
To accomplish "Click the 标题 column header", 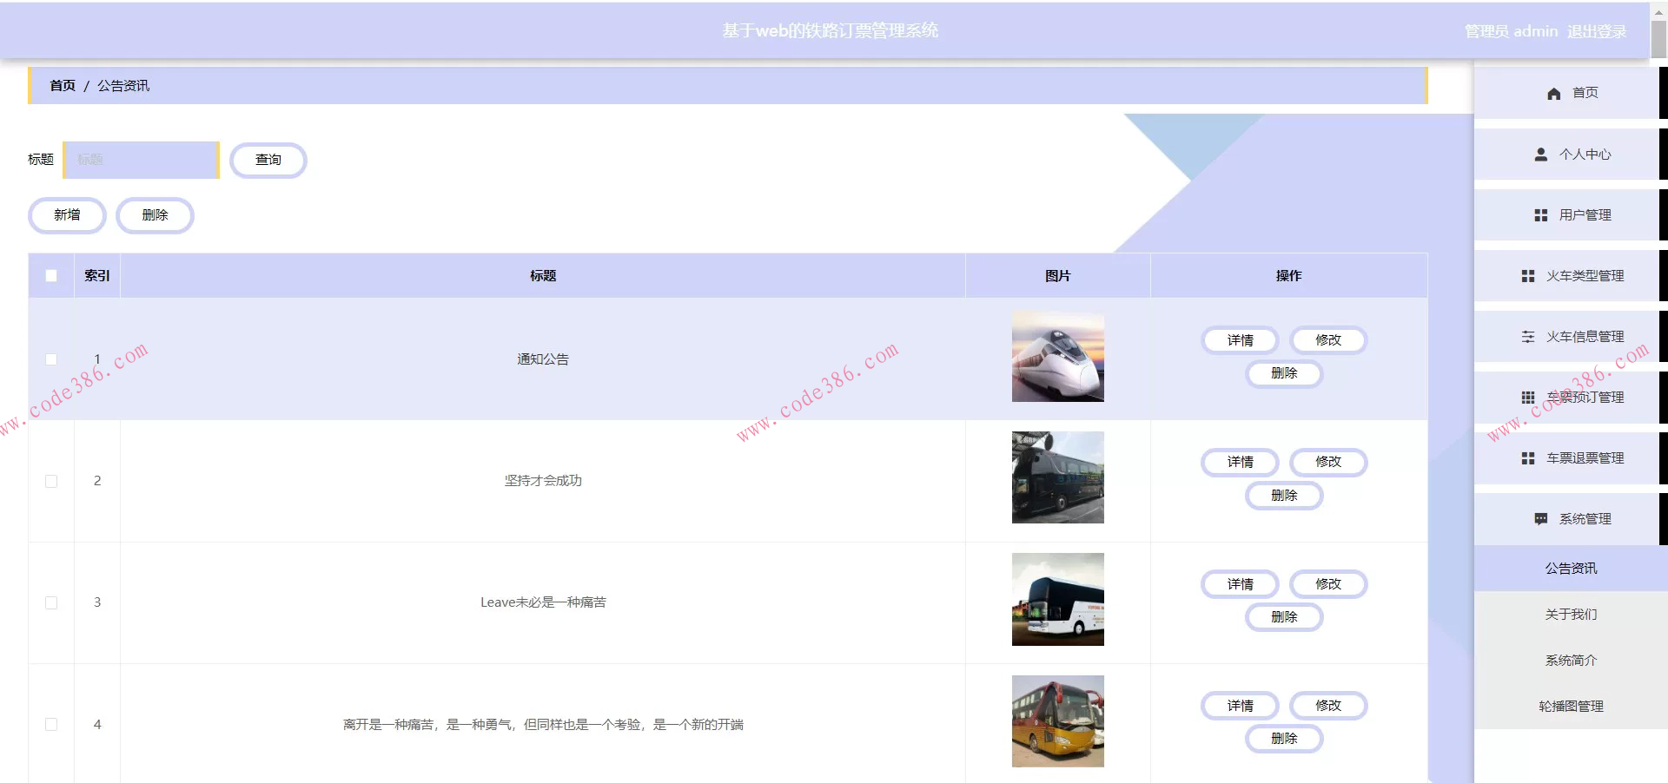I will tap(543, 276).
